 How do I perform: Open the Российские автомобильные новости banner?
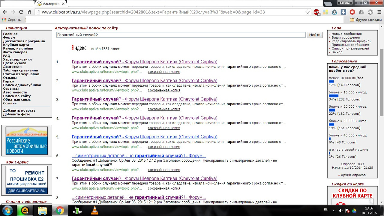[27, 140]
